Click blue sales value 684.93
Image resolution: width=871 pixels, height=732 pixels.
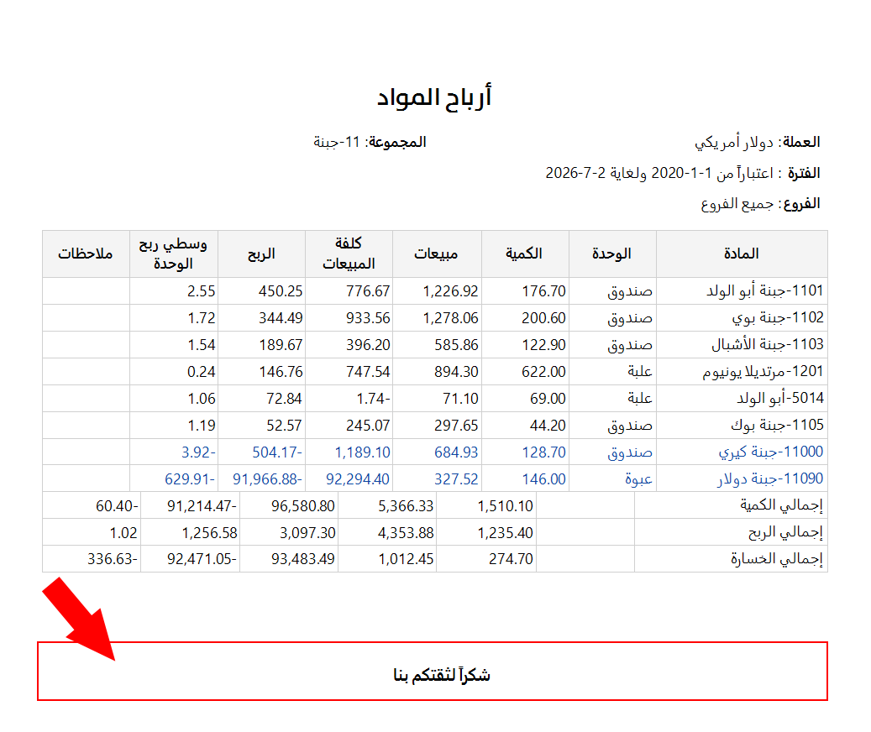(456, 452)
